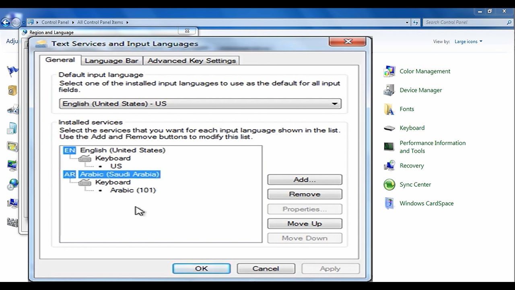The image size is (515, 290).
Task: Open Keyboard settings icon
Action: [389, 128]
